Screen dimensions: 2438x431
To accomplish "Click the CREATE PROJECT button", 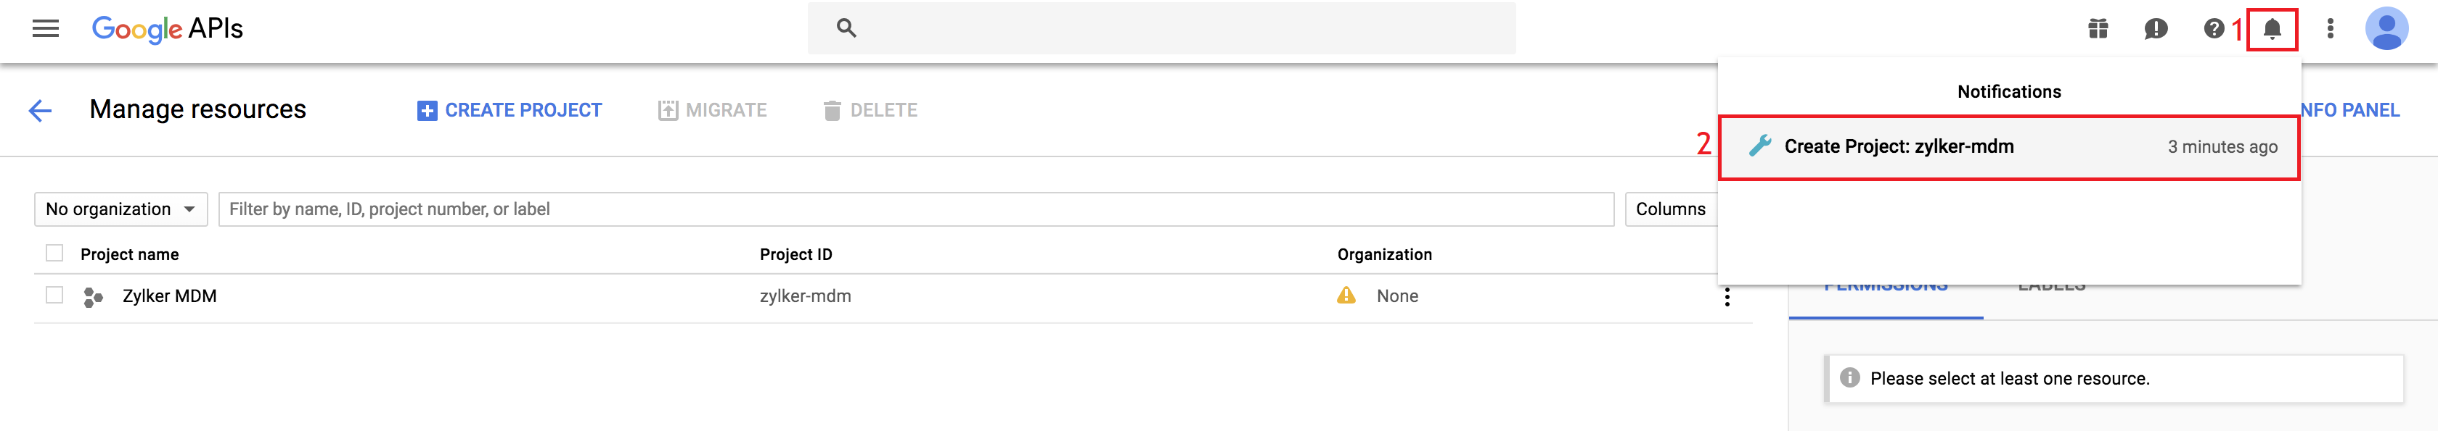I will click(510, 111).
